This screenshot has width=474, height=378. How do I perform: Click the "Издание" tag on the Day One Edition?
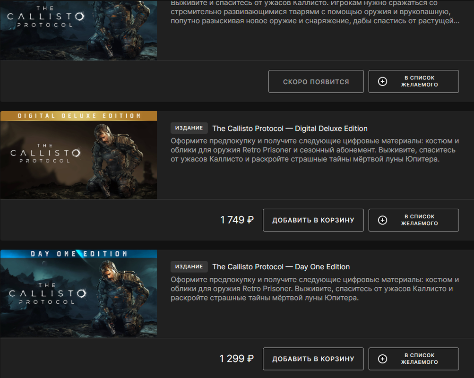[x=189, y=267]
